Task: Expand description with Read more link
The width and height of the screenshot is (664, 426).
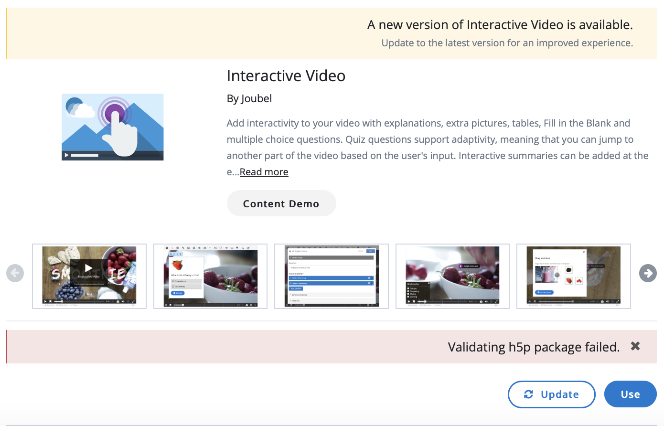Action: tap(264, 172)
